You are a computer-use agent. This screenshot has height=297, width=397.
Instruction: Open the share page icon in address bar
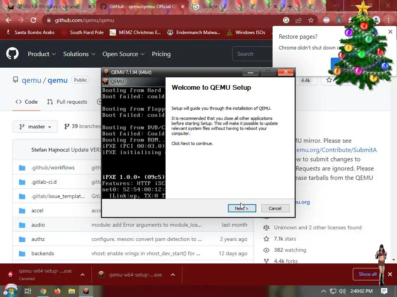[299, 20]
